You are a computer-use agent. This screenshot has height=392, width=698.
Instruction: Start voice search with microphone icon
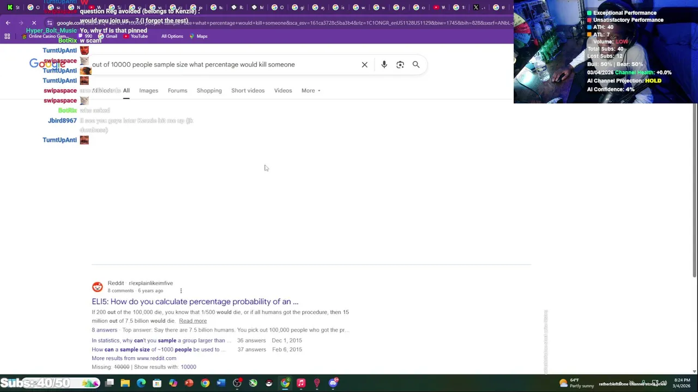click(384, 65)
